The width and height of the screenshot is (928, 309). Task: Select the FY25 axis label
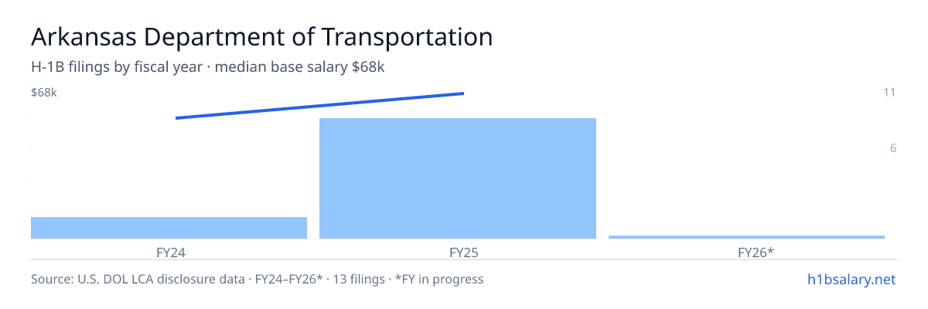(x=458, y=252)
